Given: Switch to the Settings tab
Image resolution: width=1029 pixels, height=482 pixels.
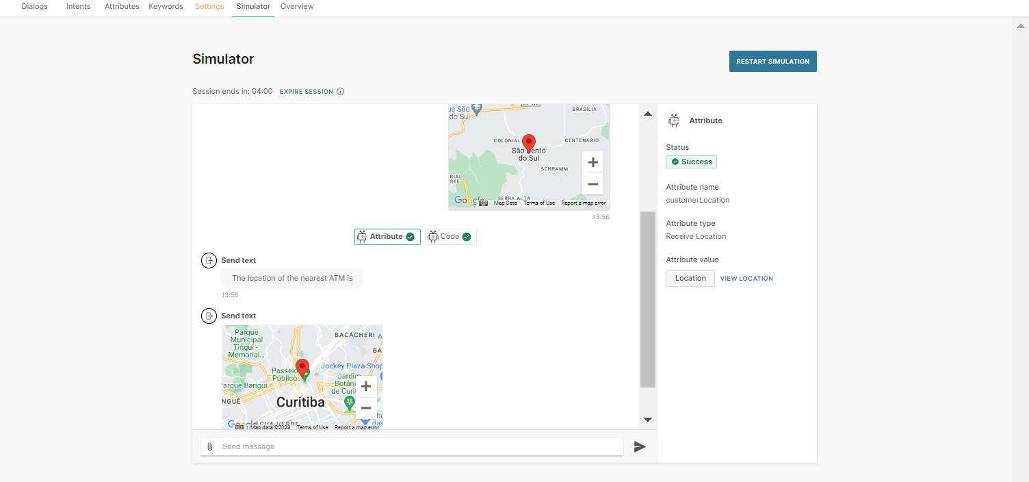Looking at the screenshot, I should click(x=209, y=7).
